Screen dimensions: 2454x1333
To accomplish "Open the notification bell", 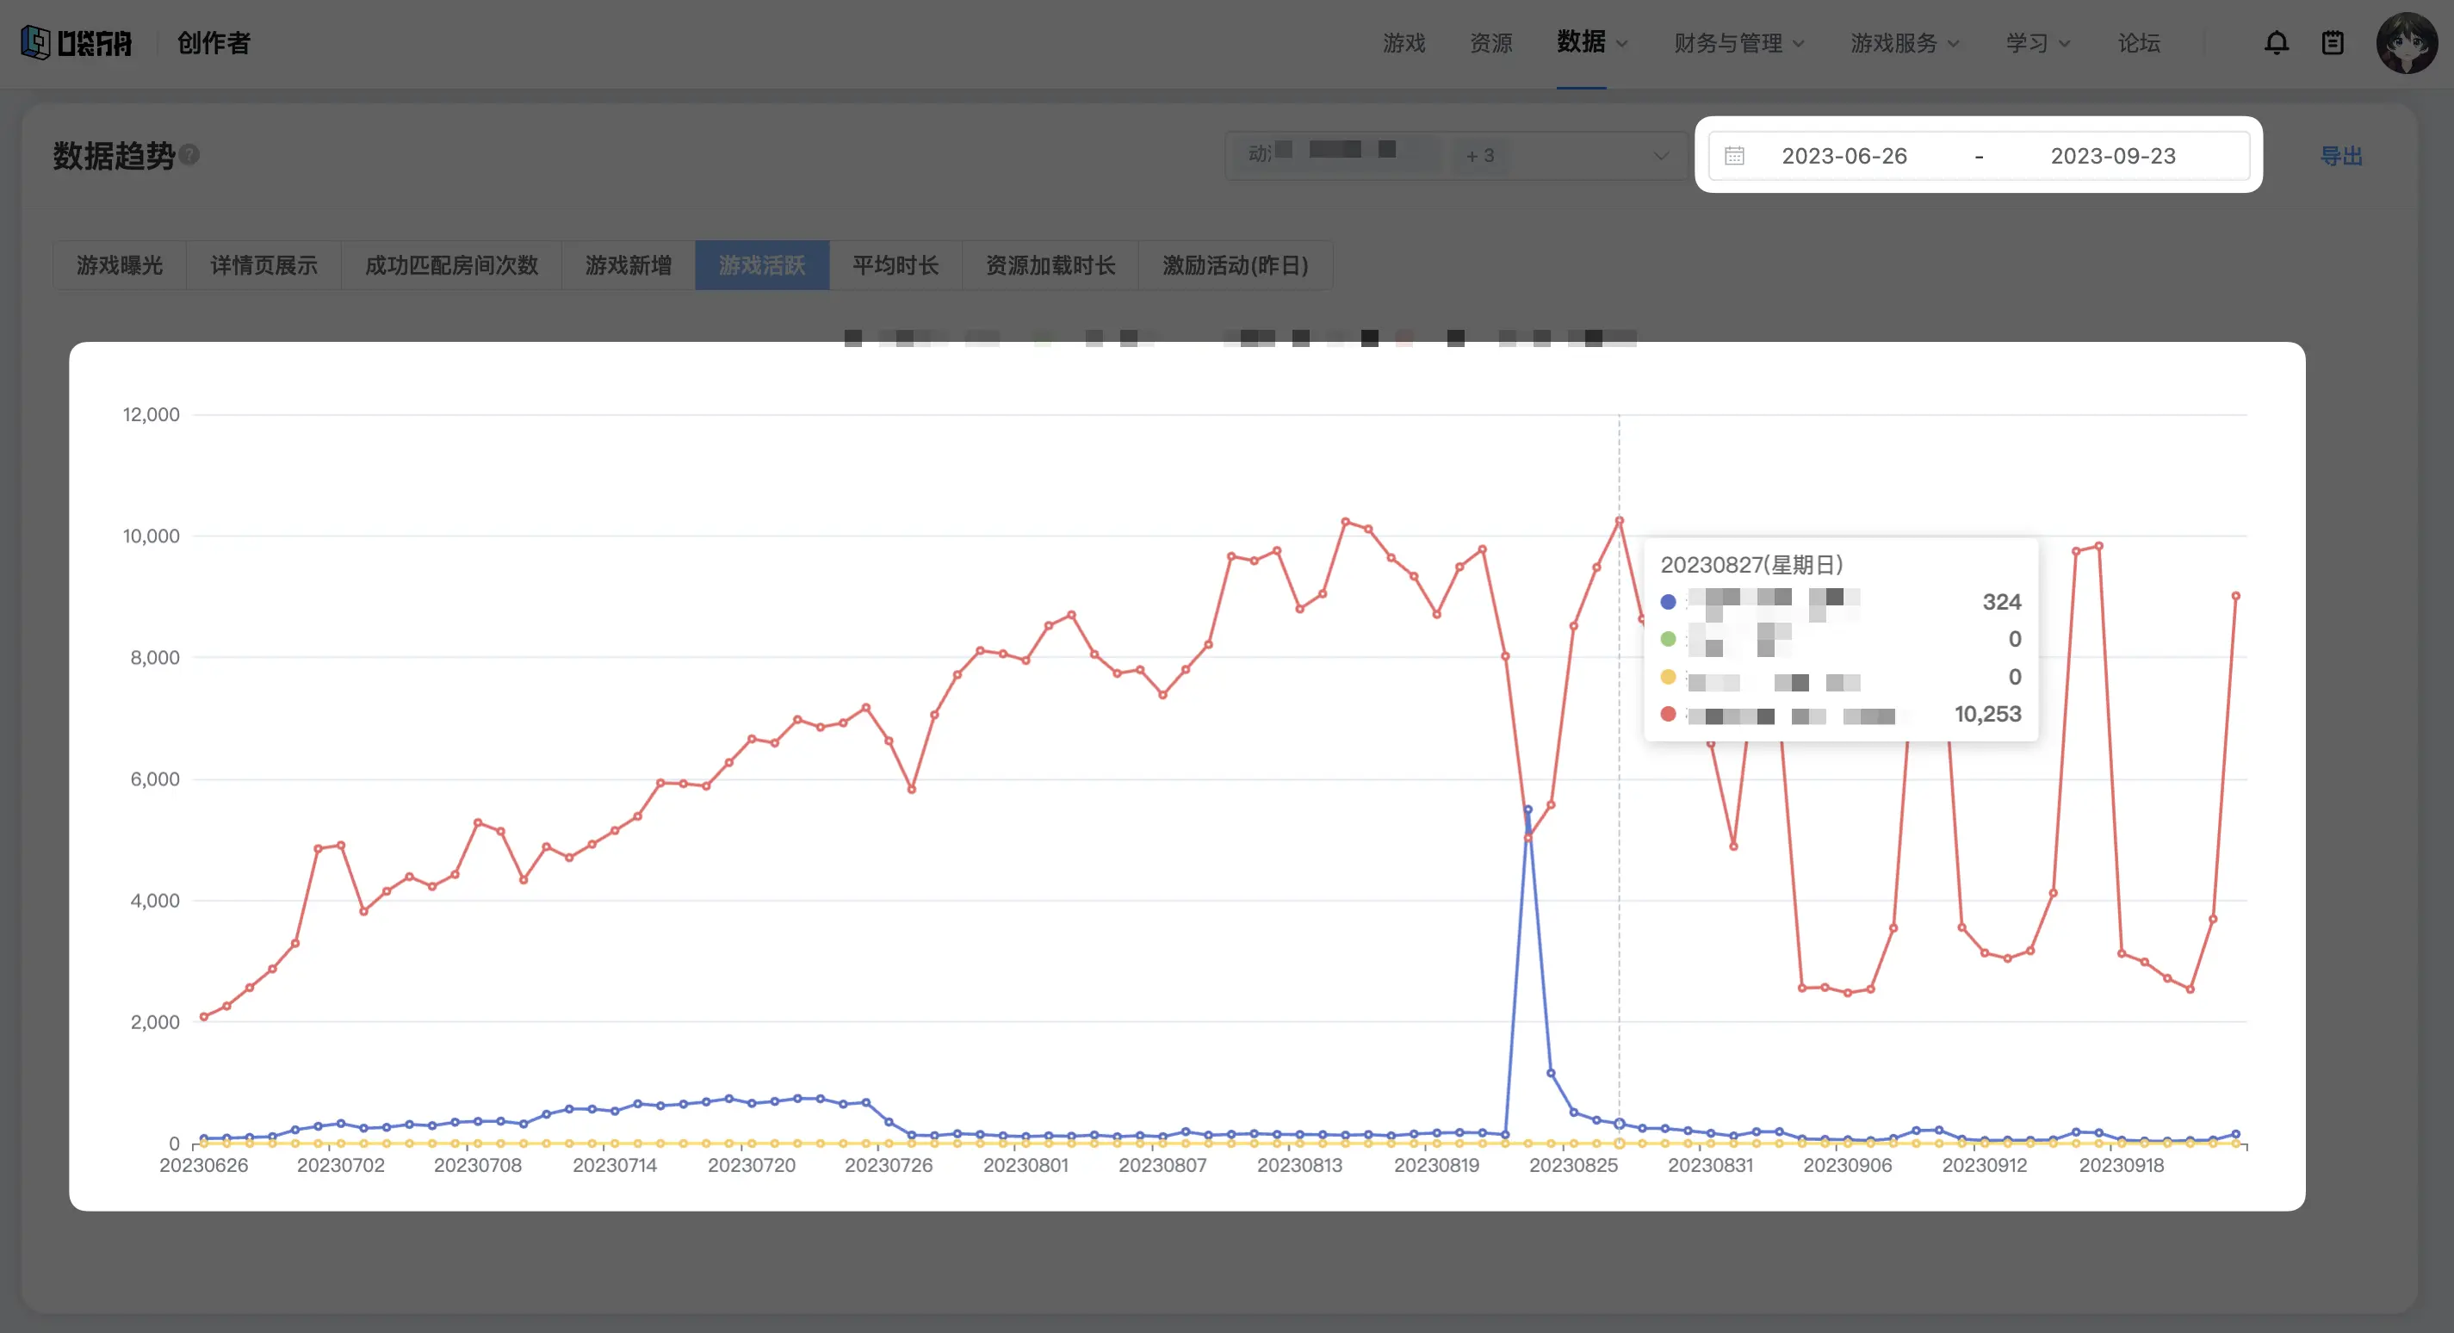I will [x=2276, y=43].
